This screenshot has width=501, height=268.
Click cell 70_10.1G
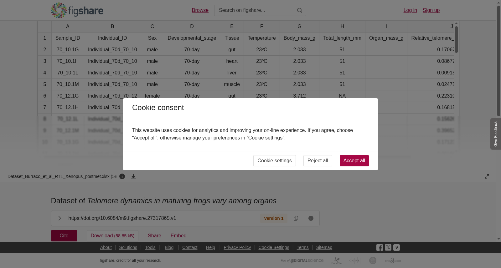68,50
